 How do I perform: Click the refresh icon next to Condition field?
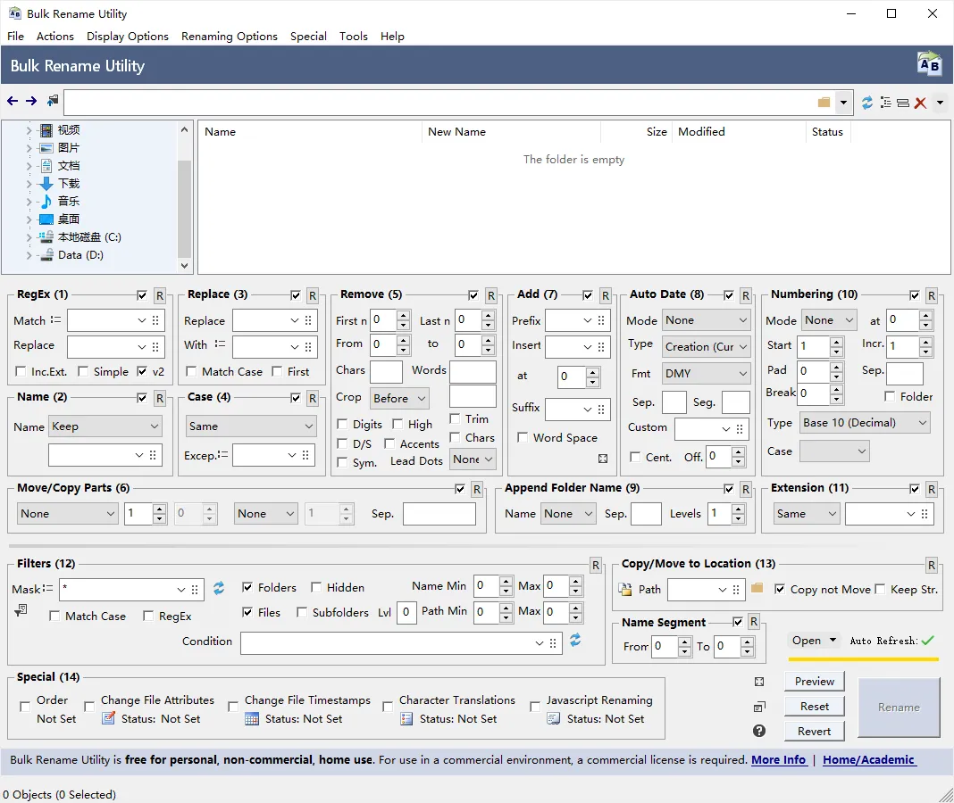(x=575, y=640)
